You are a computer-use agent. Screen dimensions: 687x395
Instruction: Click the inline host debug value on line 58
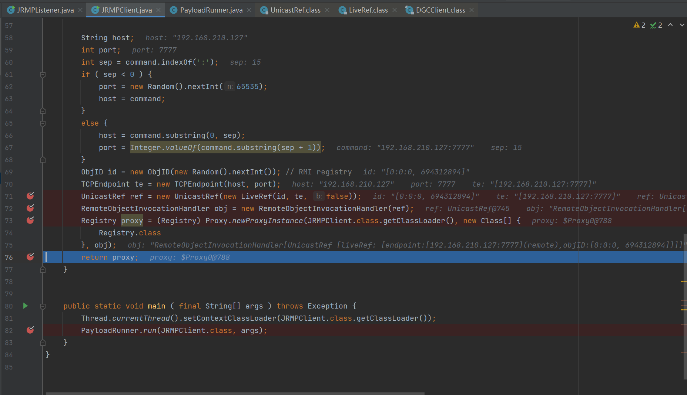(x=196, y=38)
